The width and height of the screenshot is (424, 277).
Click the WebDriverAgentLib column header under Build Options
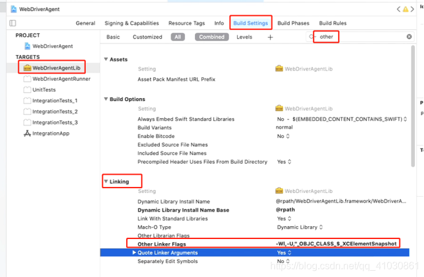[x=304, y=108]
